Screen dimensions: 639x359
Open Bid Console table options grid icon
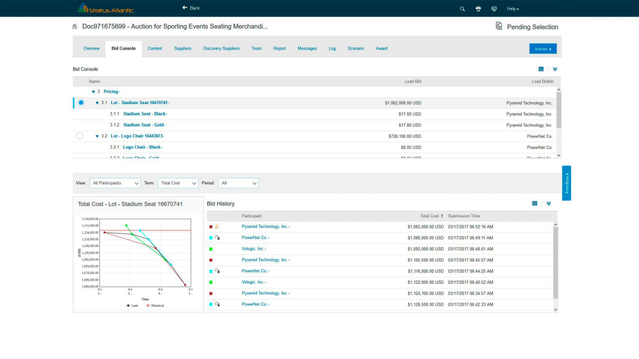point(541,69)
